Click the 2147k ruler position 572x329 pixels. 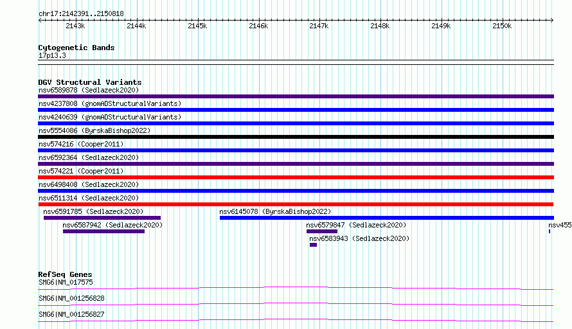(319, 26)
